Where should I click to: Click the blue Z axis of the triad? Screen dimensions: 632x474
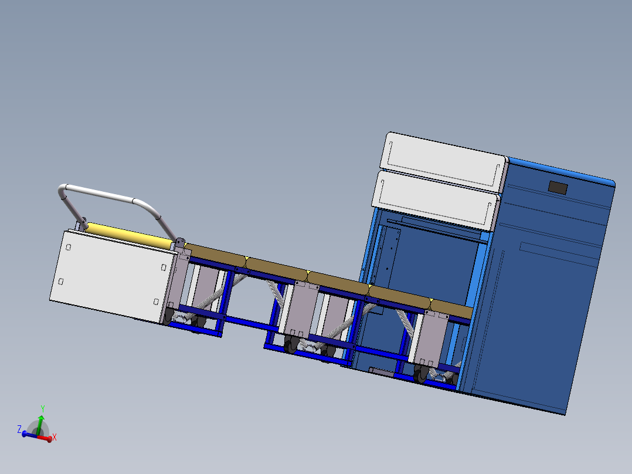point(29,434)
